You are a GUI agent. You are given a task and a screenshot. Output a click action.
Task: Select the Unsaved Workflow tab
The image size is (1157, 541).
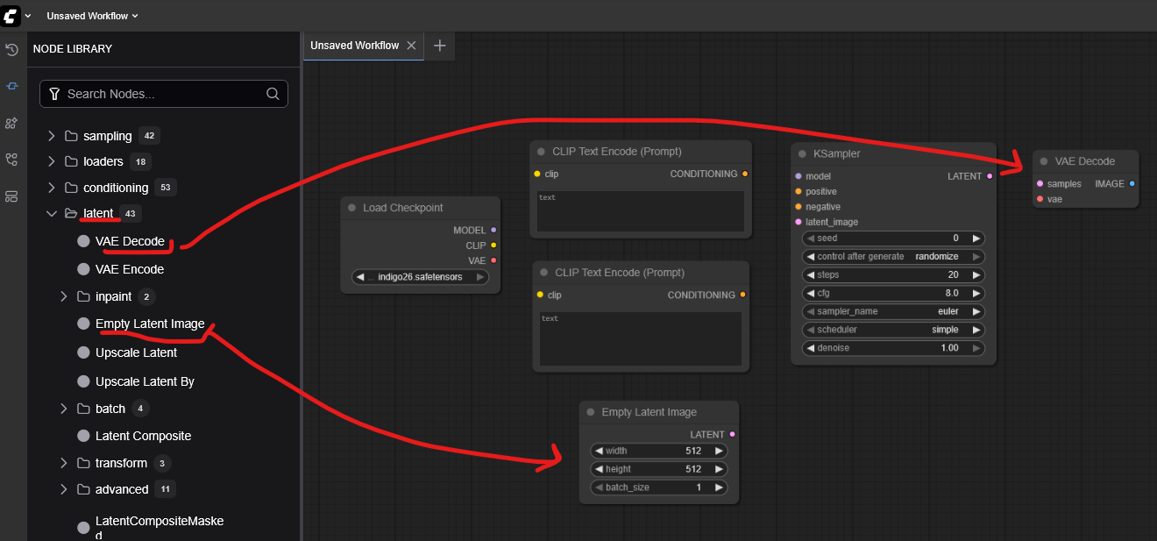[x=354, y=46]
